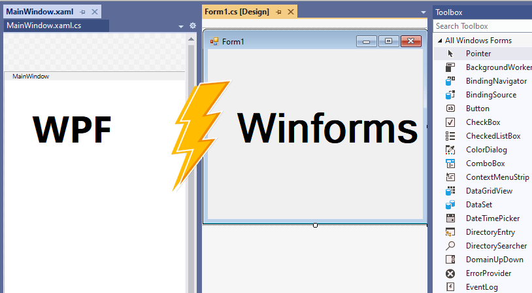Pick the EventLog icon

pos(450,287)
